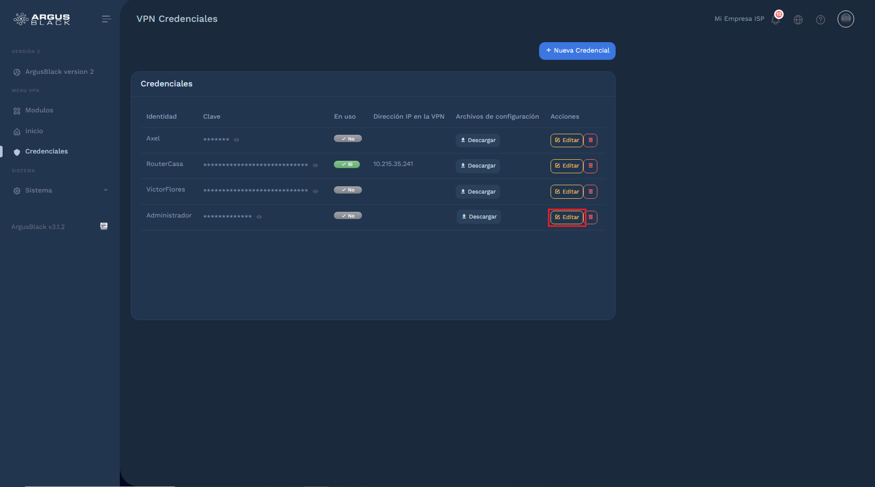The width and height of the screenshot is (875, 487).
Task: Click the Nueva Credencial button
Action: [x=577, y=51]
